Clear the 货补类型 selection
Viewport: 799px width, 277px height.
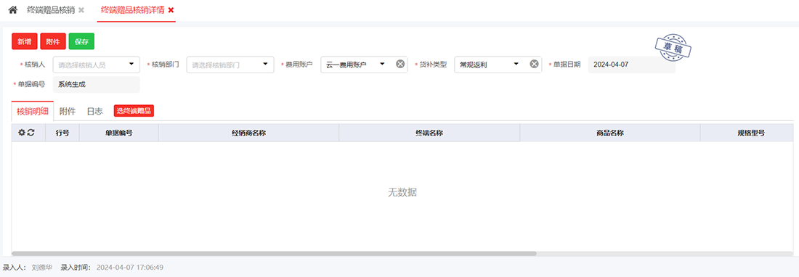pyautogui.click(x=534, y=64)
